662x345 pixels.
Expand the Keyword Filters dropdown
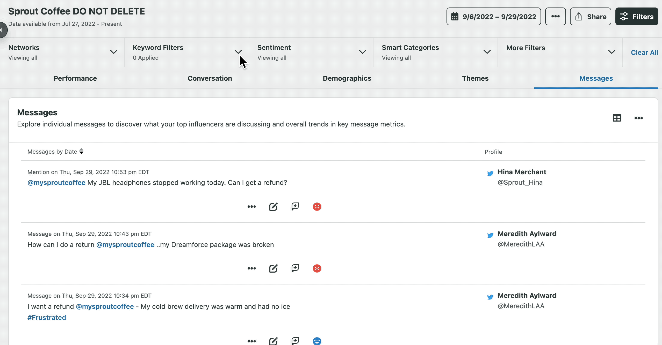[186, 52]
